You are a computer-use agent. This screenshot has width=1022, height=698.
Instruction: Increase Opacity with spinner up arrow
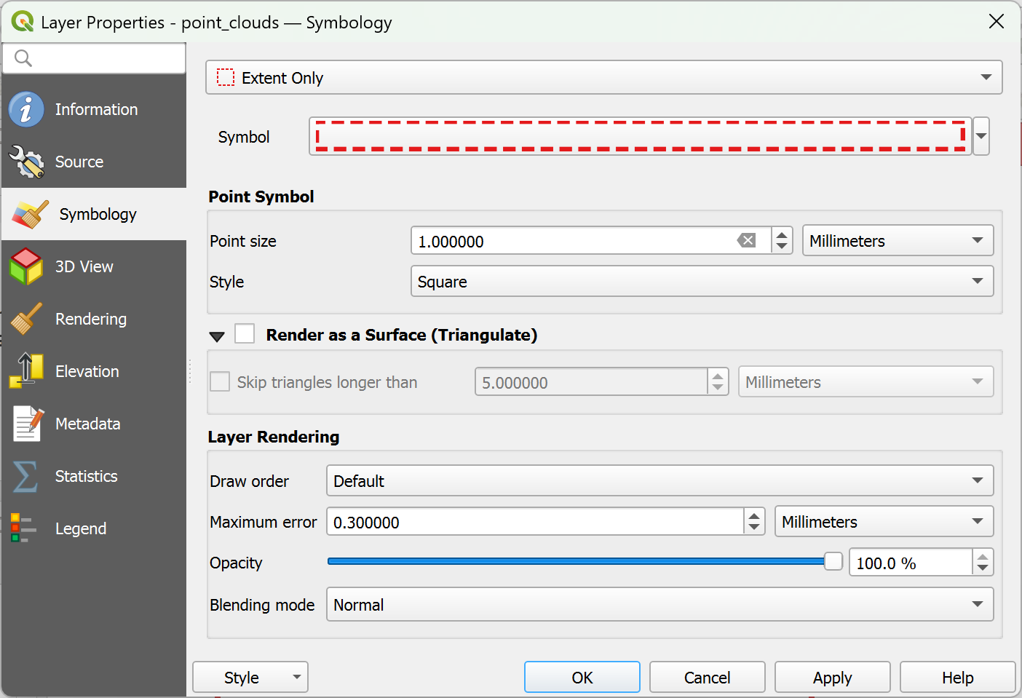click(983, 556)
